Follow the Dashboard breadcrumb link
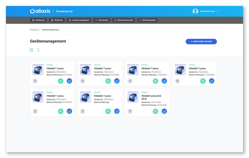 (34, 30)
